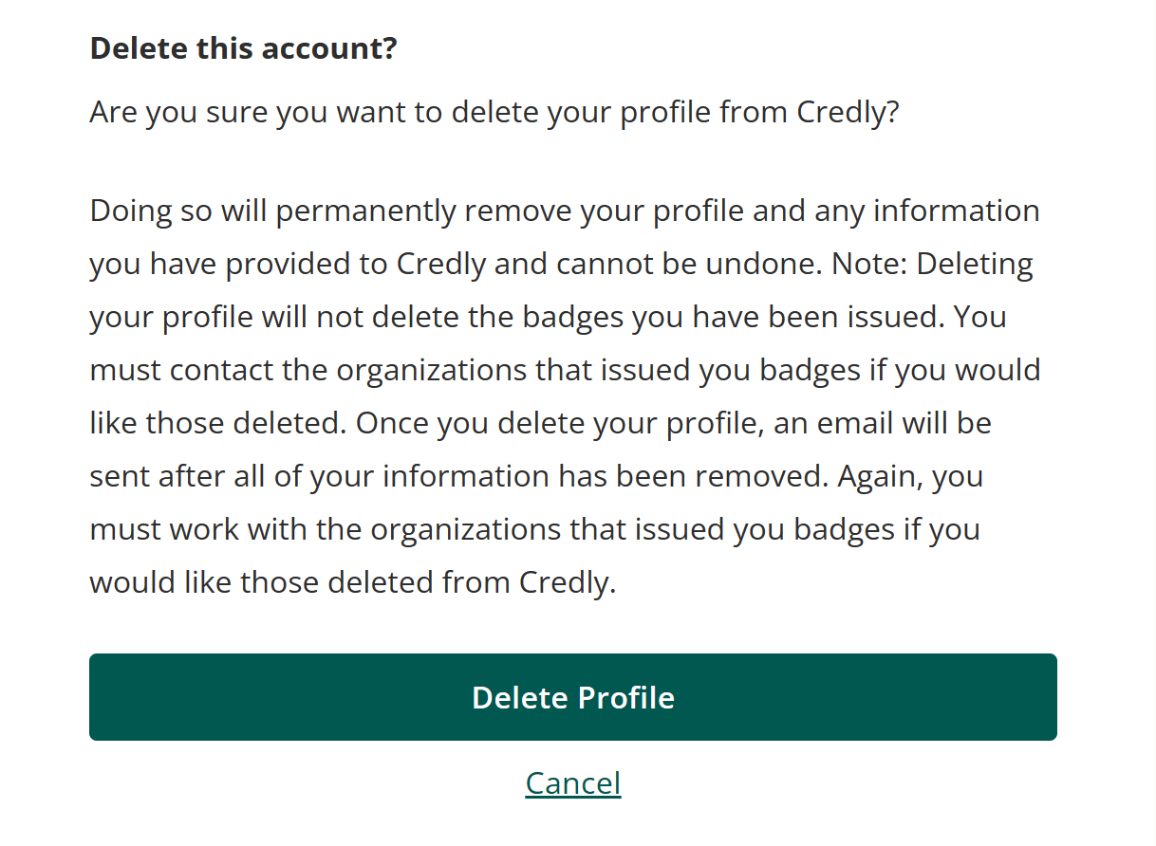Click the word 'Again,' in the paragraph

[x=879, y=476]
